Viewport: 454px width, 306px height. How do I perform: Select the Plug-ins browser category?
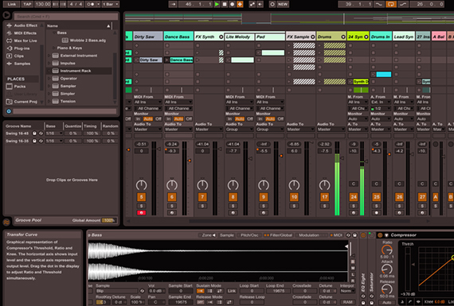[x=22, y=48]
